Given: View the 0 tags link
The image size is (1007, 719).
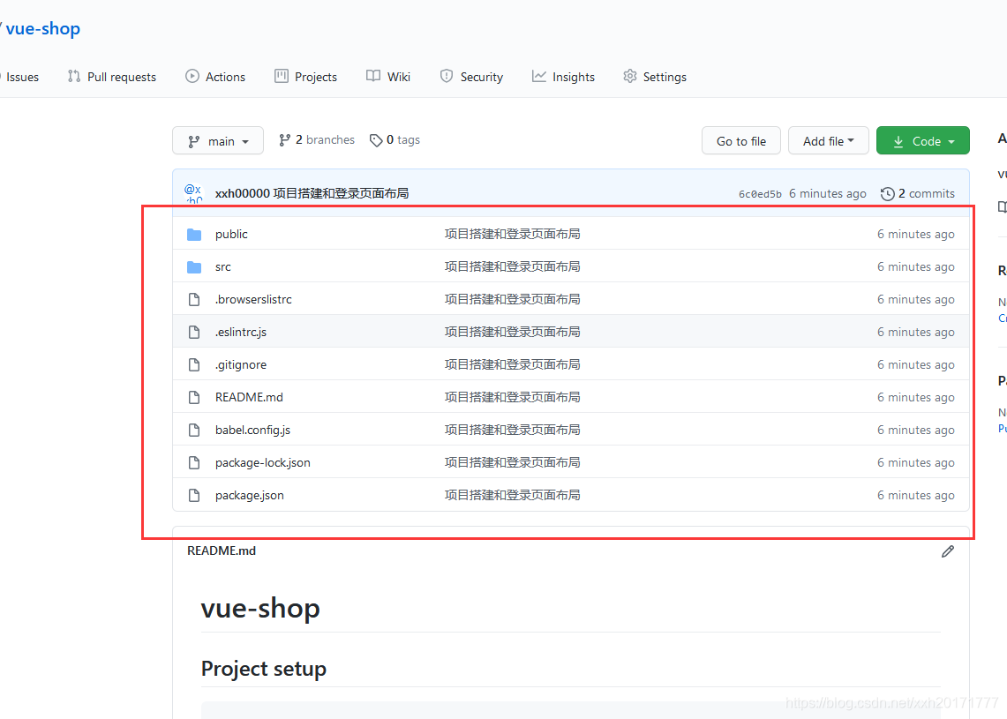Looking at the screenshot, I should pos(395,140).
